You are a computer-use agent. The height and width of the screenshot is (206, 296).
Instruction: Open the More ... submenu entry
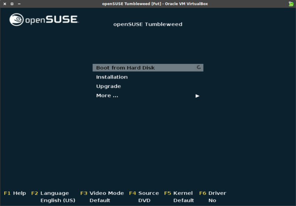[x=107, y=96]
